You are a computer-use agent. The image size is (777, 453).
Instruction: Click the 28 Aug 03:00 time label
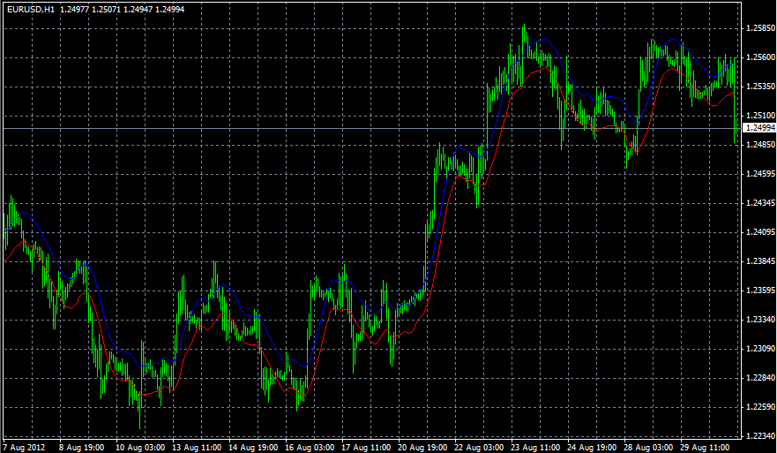tap(648, 448)
